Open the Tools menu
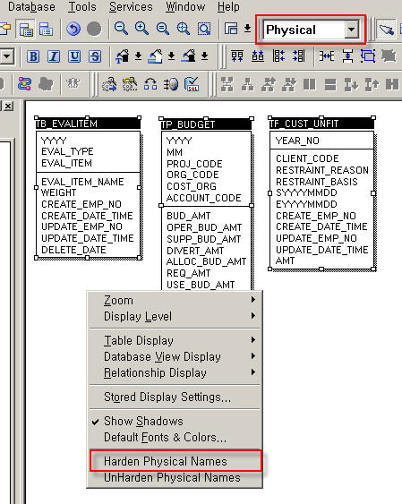 82,7
